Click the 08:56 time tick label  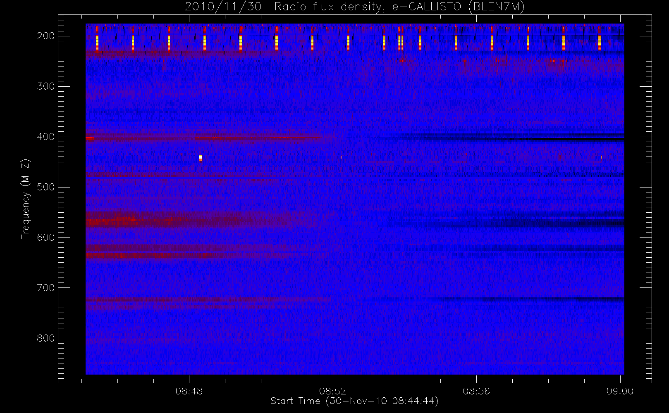pos(476,391)
